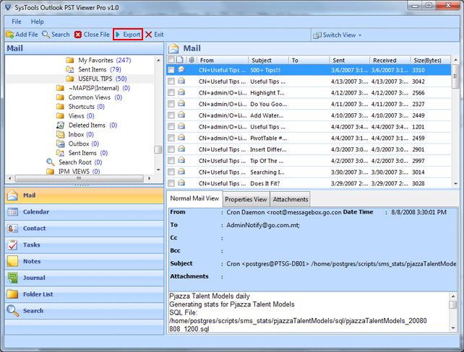Screen dimensions: 464x352
Task: Click the message list scroll-down arrow
Action: click(x=455, y=183)
